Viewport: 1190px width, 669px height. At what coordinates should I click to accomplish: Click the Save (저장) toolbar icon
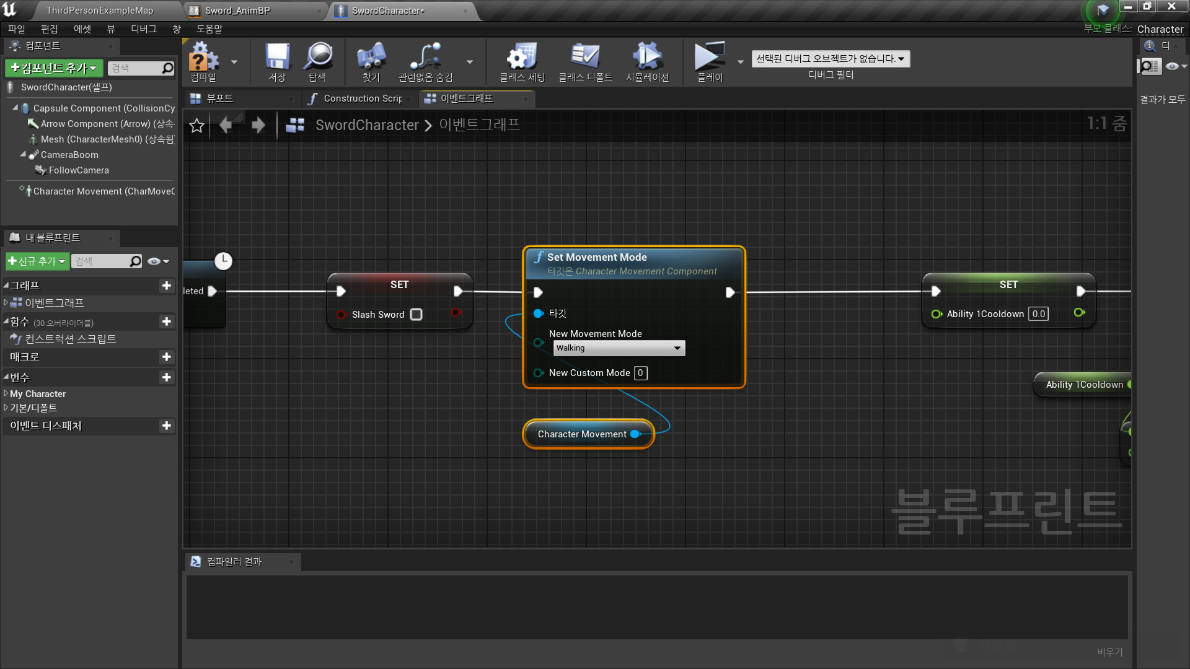(277, 57)
